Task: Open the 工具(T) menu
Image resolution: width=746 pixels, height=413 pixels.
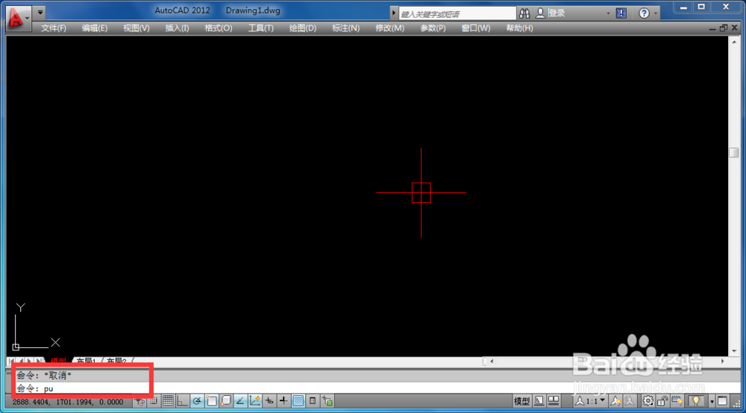Action: tap(260, 28)
